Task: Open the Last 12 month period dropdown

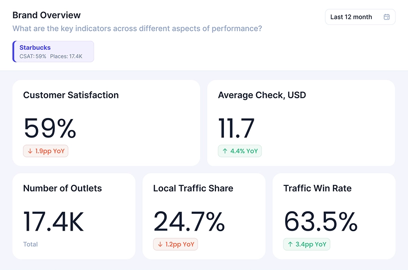Action: coord(360,17)
